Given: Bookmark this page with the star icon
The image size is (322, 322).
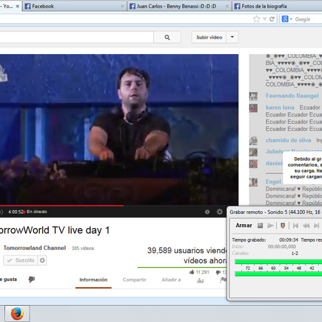Looking at the screenshot, I should pyautogui.click(x=256, y=19).
